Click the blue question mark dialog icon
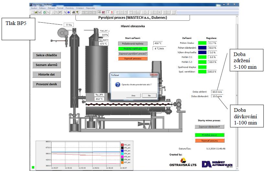The height and width of the screenshot is (176, 266). [117, 84]
